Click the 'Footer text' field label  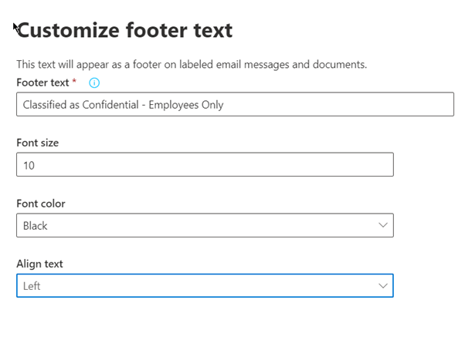(42, 82)
